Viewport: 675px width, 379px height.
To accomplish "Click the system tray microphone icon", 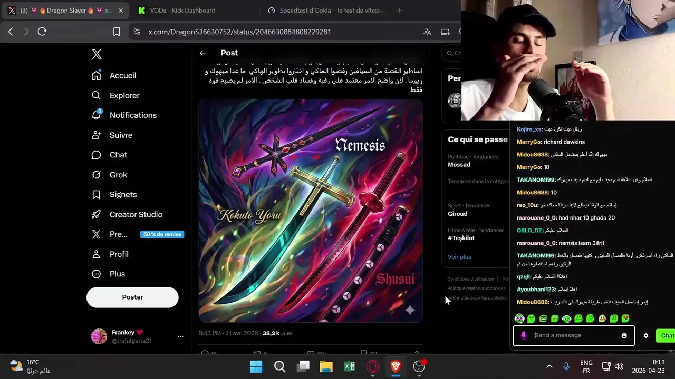I will pos(566,366).
